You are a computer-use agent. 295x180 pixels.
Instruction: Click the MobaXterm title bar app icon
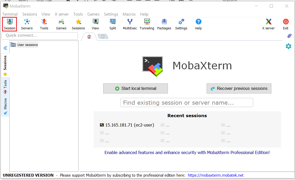[6, 6]
